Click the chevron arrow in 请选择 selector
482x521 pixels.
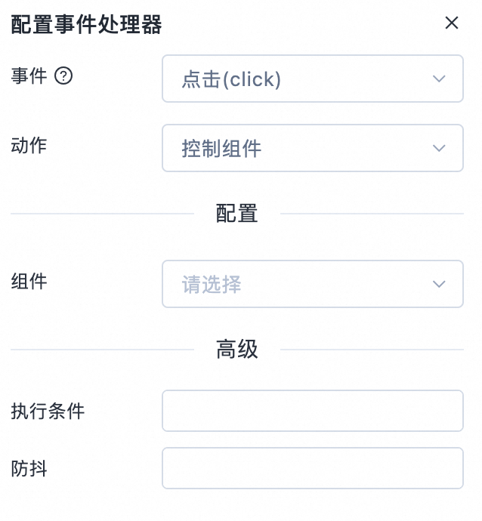(x=439, y=284)
